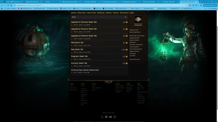Click the 120 points price value
Screen dimensions: 218x122
tap(123, 50)
